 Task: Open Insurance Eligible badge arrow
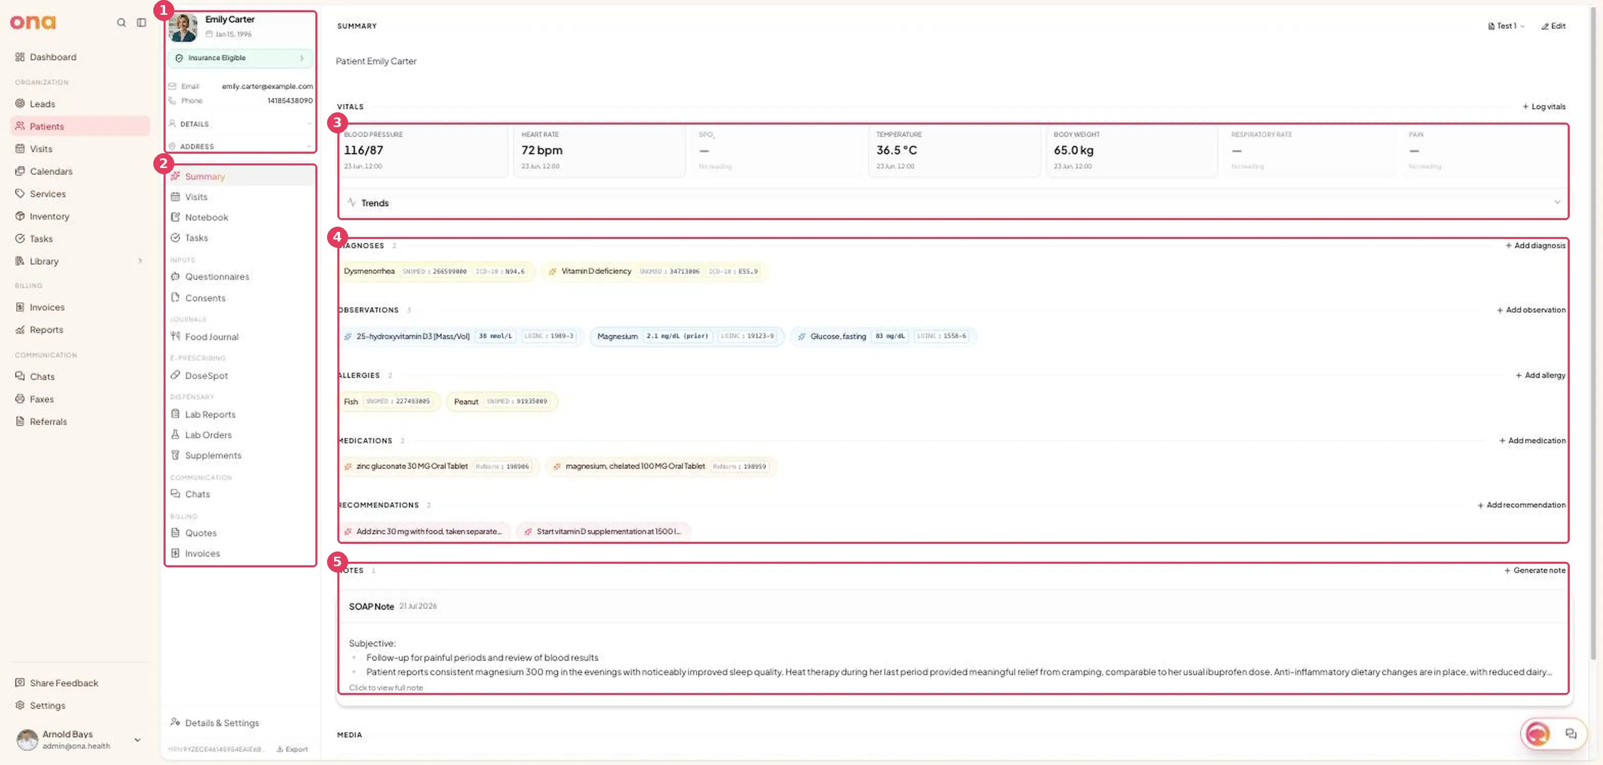(302, 58)
